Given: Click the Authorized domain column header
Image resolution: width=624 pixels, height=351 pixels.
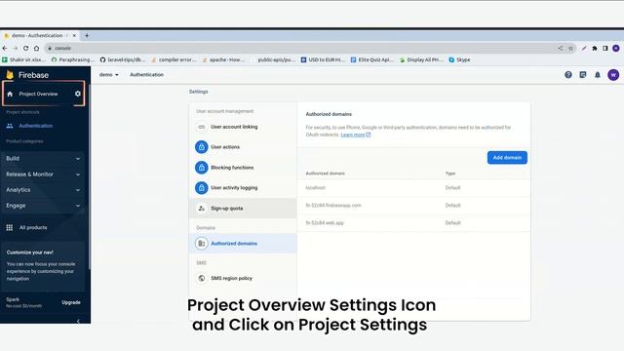Looking at the screenshot, I should [x=325, y=174].
